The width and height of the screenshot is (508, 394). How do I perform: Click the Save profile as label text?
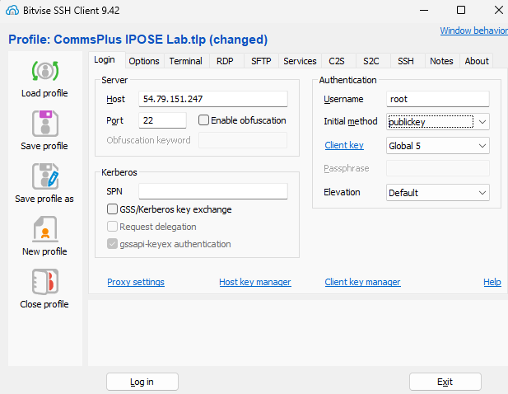tap(44, 199)
